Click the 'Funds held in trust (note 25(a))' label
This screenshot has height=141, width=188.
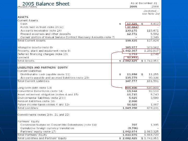42,27
